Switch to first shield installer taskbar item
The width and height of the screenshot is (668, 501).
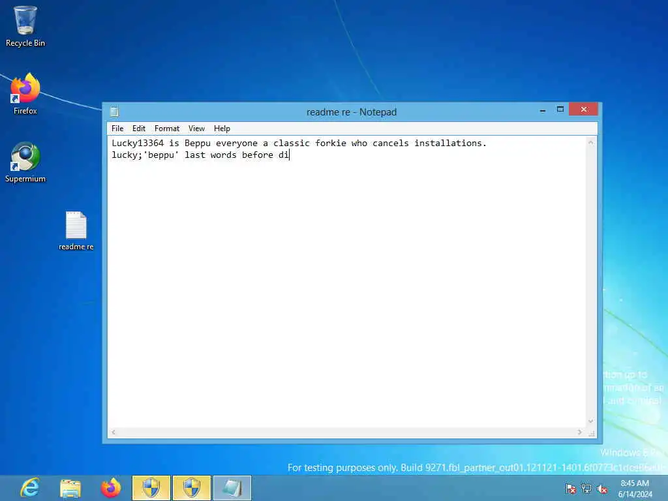(x=151, y=488)
